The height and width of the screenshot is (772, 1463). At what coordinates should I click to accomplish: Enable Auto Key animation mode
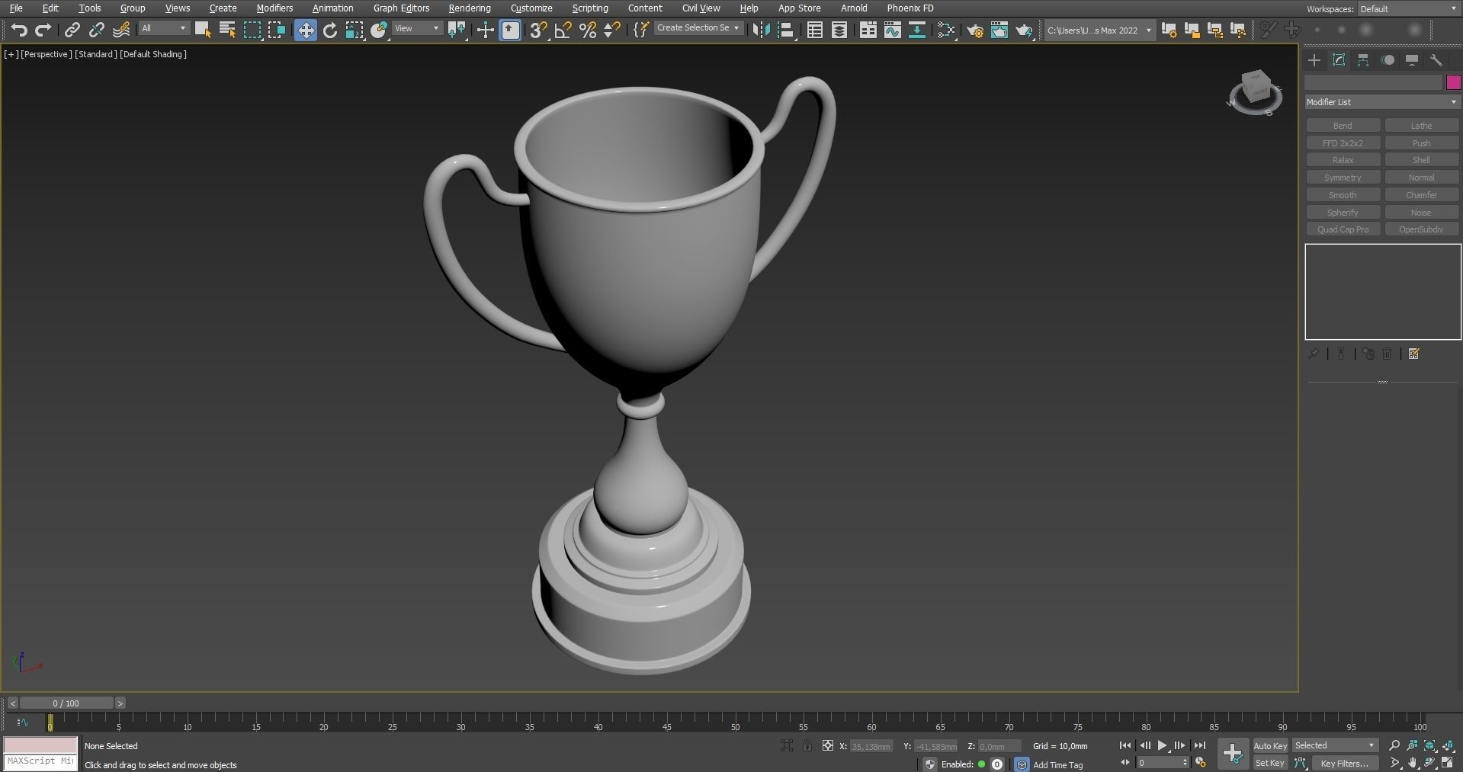coord(1269,746)
